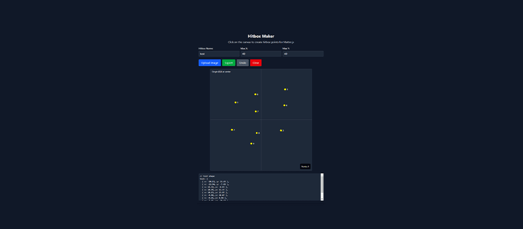The height and width of the screenshot is (229, 523).
Task: Focus the Max X input field
Action: 261,54
